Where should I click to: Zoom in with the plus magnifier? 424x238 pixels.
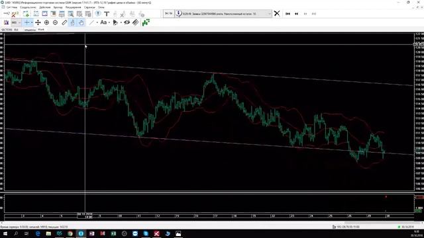(46, 22)
